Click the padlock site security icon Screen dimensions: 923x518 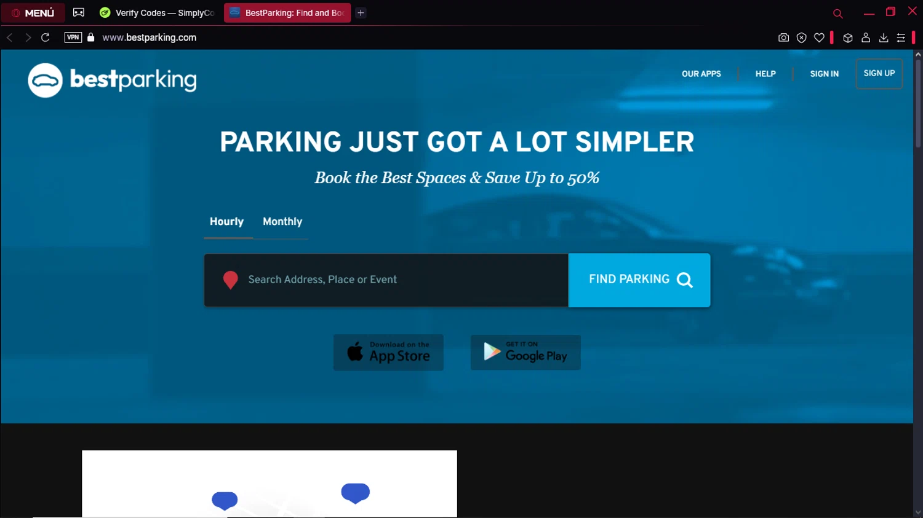click(91, 37)
